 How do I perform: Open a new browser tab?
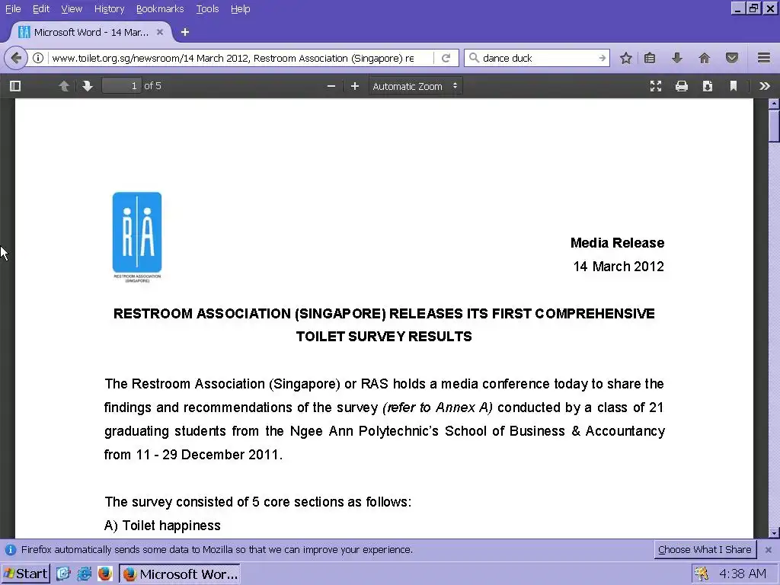(185, 32)
